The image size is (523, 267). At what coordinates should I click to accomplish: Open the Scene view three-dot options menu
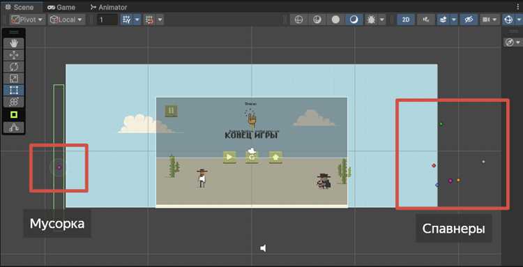tap(518, 7)
